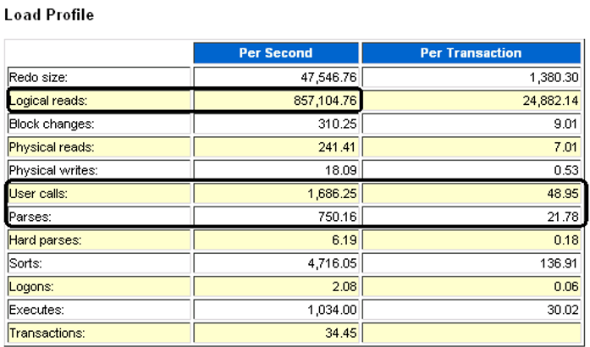Select the Load Profile heading
Image resolution: width=590 pixels, height=347 pixels.
pyautogui.click(x=49, y=15)
